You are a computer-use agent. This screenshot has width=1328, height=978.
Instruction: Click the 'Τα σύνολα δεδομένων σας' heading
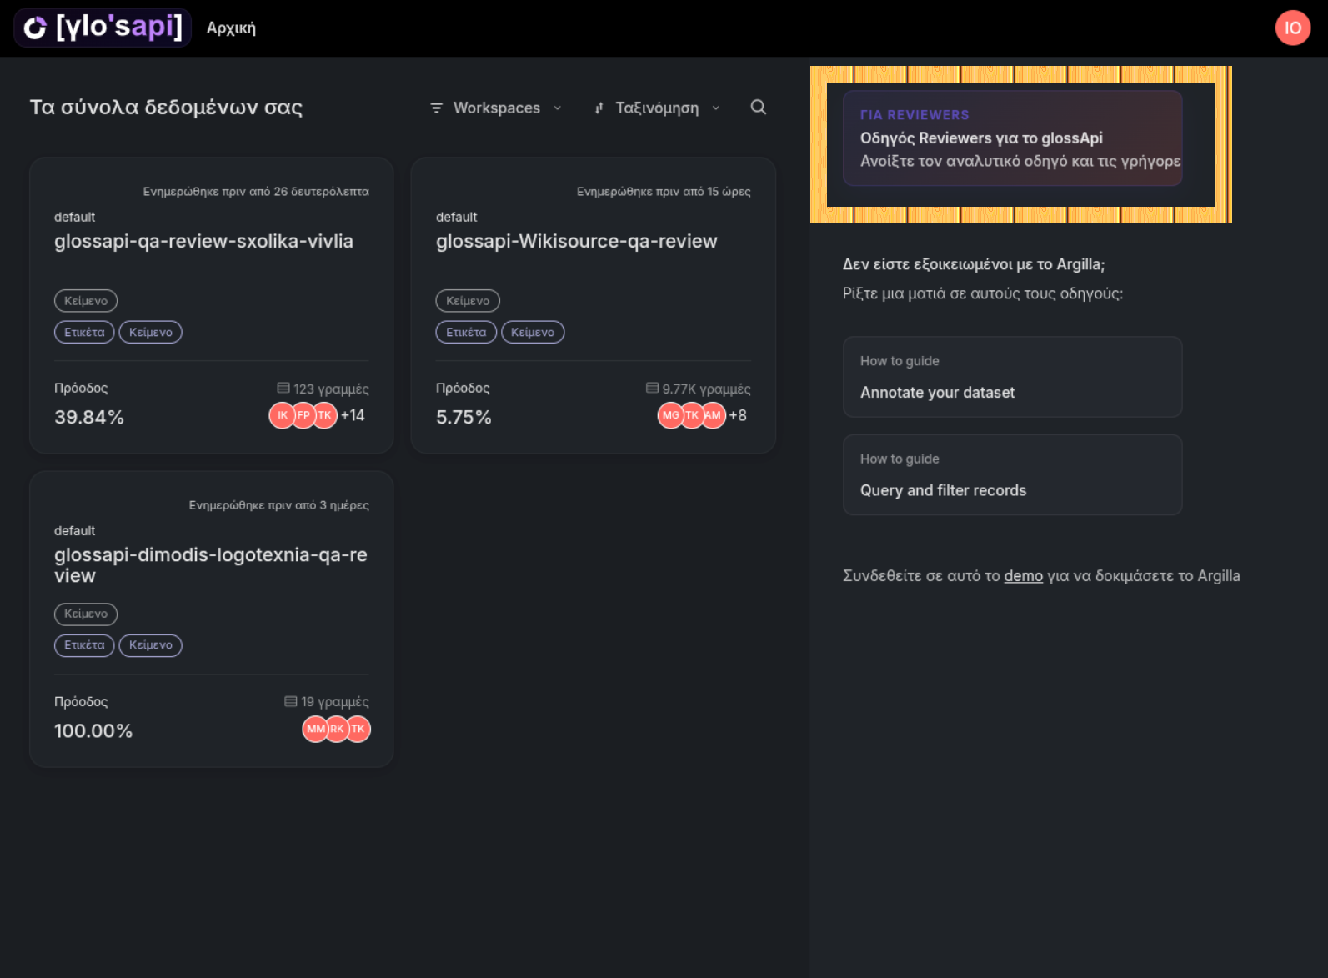166,108
